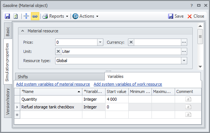Clear the Liter unit with X icon
Screen dimensions: 210x133
click(58, 51)
